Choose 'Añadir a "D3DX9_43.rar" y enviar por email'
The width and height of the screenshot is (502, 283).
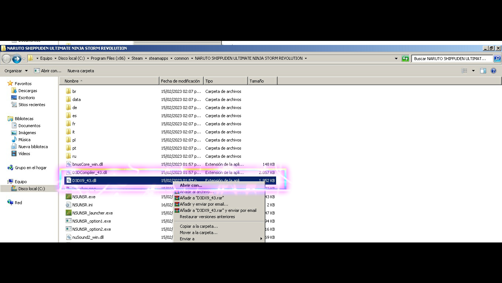(219, 210)
